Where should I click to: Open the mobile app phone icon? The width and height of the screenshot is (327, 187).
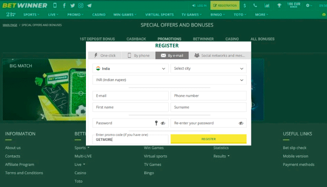pyautogui.click(x=55, y=6)
